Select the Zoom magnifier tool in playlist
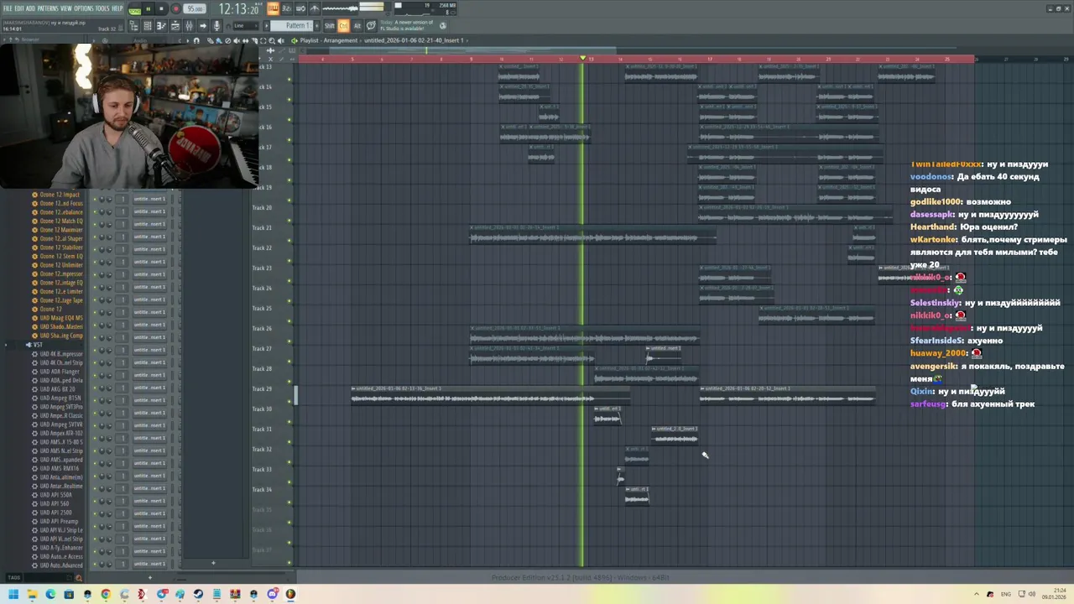This screenshot has width=1074, height=604. click(272, 41)
